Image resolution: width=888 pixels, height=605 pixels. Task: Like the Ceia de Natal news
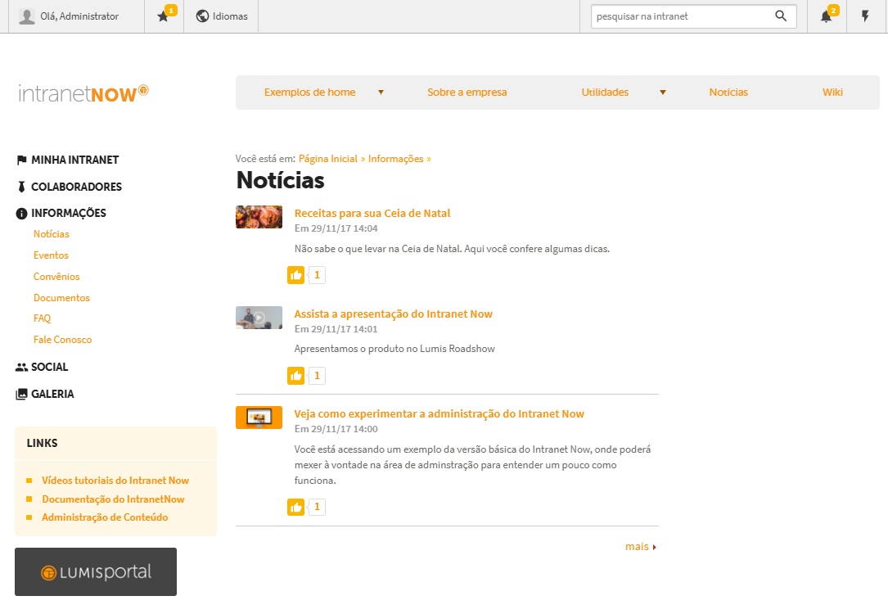(x=295, y=275)
